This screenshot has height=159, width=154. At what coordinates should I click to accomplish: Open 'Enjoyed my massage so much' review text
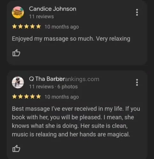point(71,39)
